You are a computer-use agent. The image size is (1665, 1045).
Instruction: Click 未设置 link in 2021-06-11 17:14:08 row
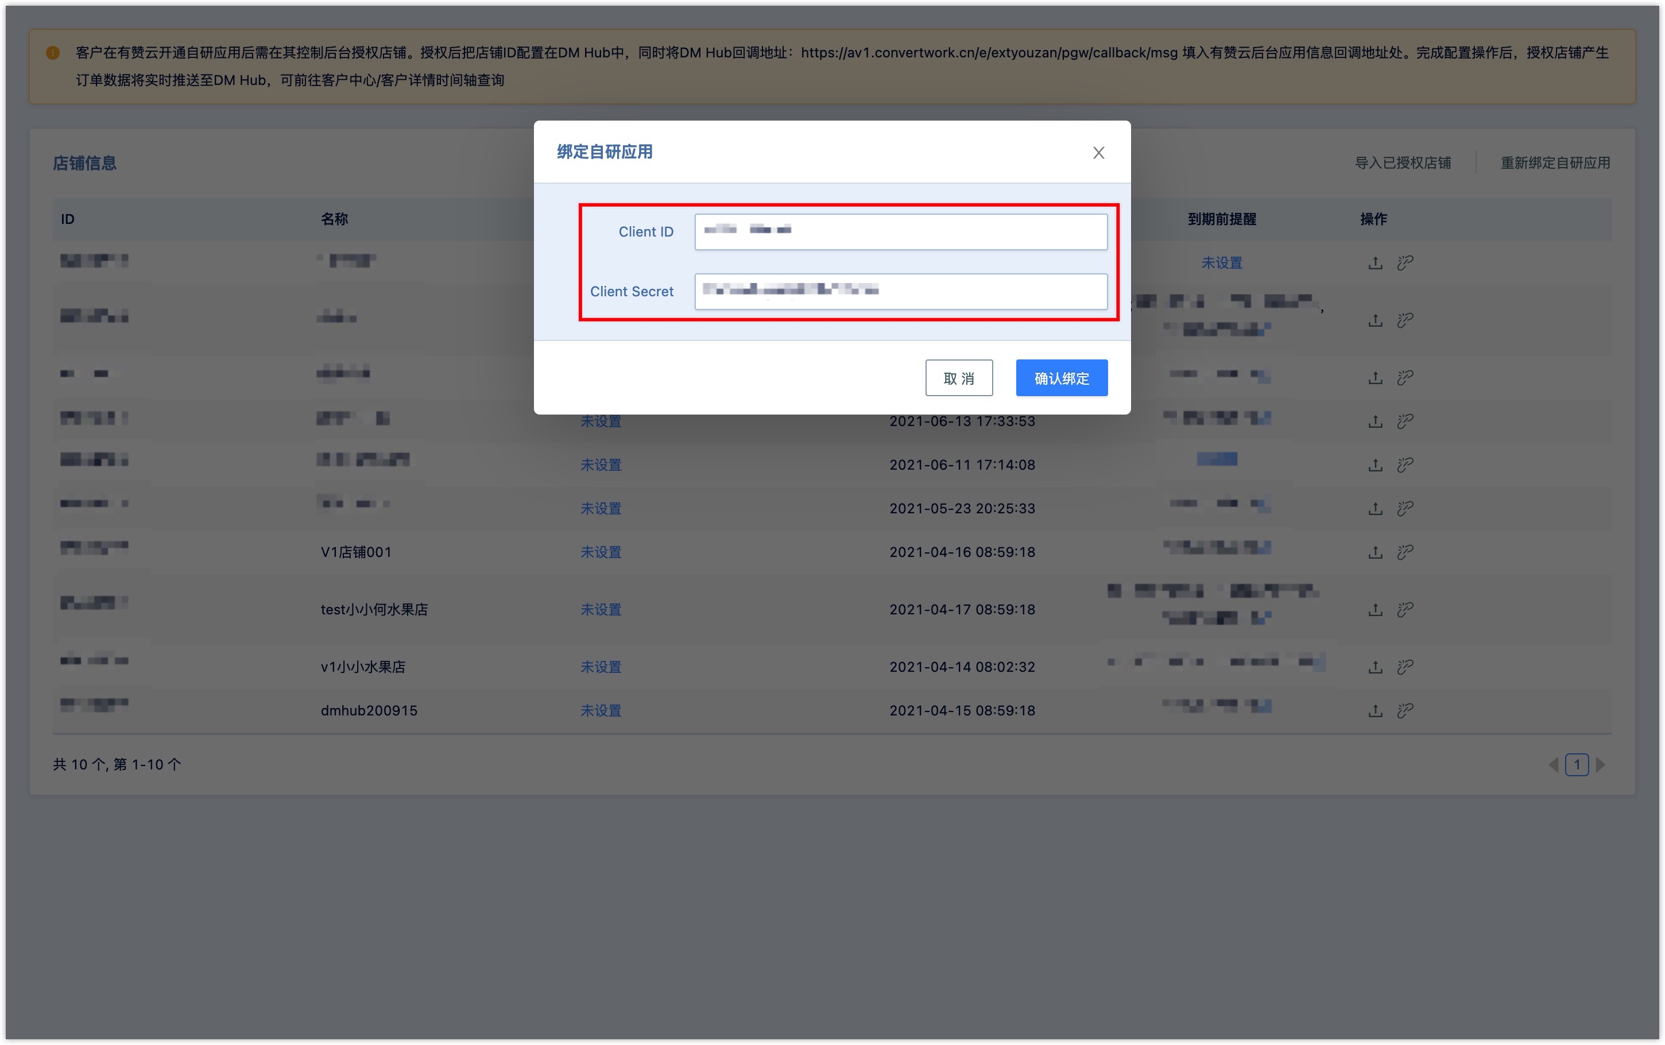point(601,465)
